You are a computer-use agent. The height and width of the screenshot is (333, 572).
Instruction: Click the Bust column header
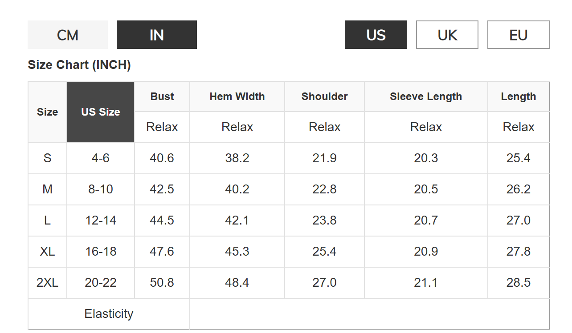pyautogui.click(x=162, y=96)
